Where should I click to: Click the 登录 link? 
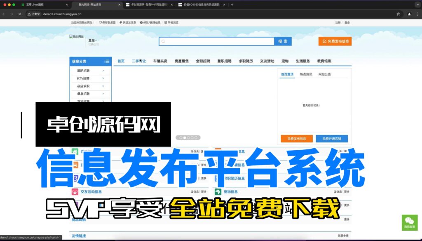347,23
